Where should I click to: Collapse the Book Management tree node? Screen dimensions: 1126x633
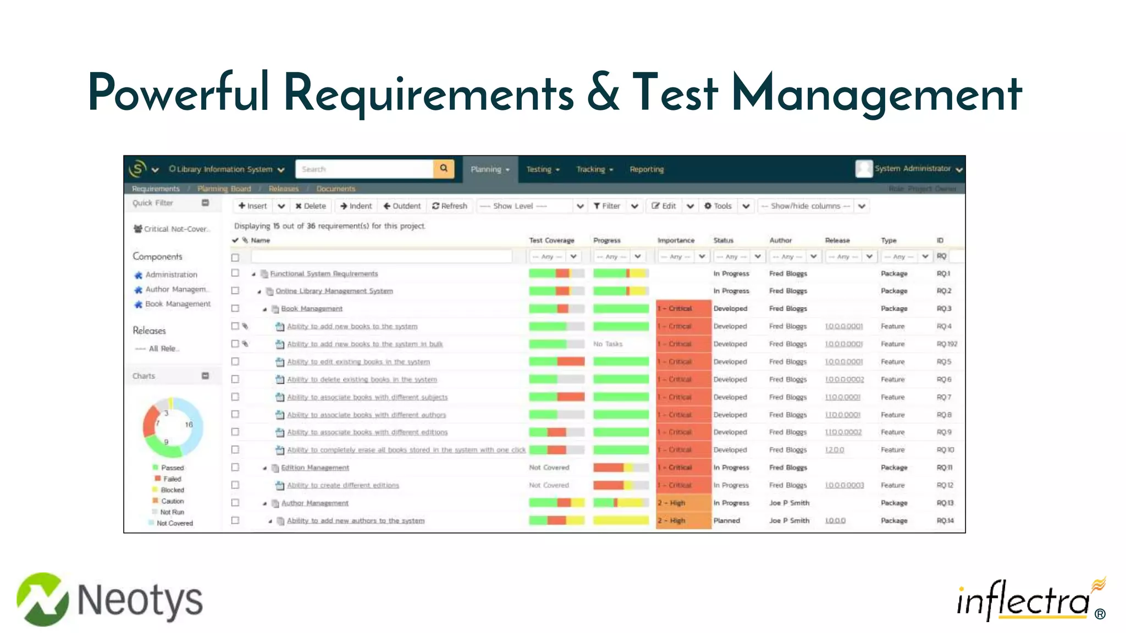pyautogui.click(x=264, y=309)
